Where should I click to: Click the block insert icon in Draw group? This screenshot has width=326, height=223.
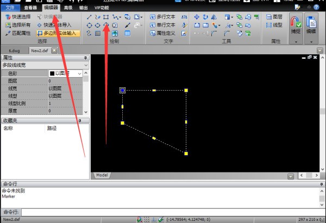(127, 17)
